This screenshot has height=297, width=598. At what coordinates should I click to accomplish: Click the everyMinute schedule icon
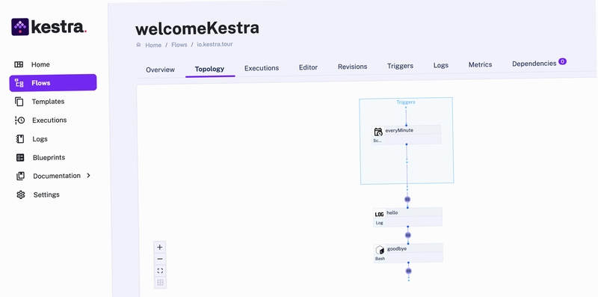point(378,132)
